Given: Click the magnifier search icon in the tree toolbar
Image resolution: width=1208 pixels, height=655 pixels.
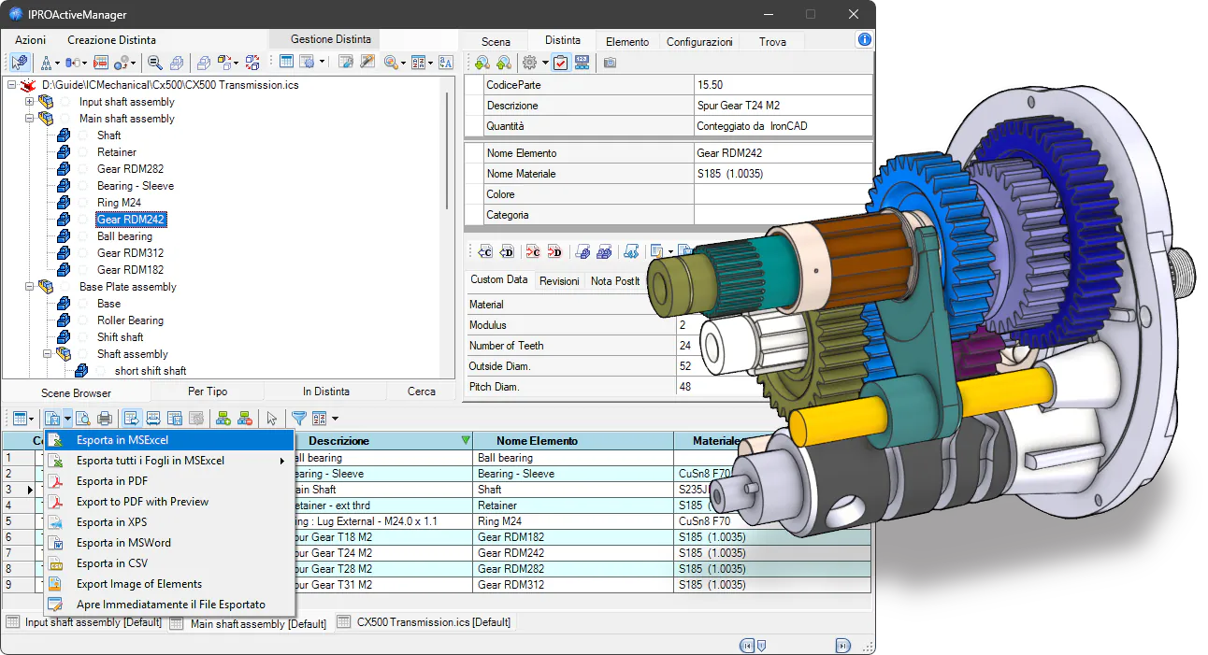Looking at the screenshot, I should coord(155,63).
